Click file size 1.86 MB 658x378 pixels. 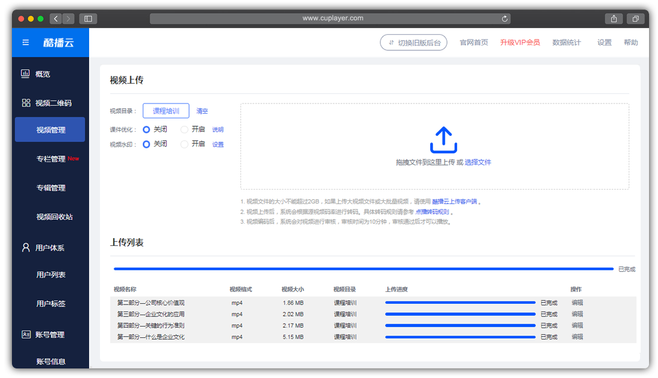pos(293,303)
